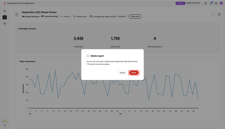Cancel the Delete report dialog

(122, 73)
